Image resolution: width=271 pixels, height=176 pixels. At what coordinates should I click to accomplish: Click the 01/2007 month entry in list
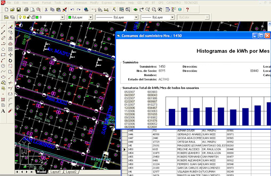click(x=129, y=105)
